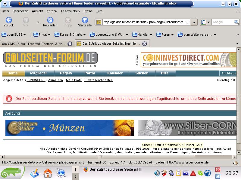The image size is (241, 180).
Task: Expand the Foren bookmarks folder
Action: coord(165,34)
